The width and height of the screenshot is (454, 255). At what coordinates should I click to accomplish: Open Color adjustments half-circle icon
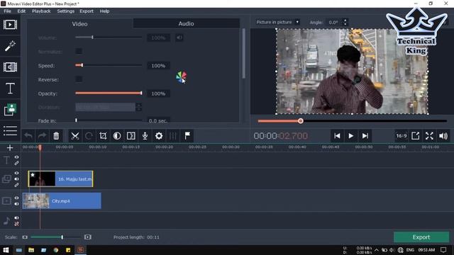point(117,135)
